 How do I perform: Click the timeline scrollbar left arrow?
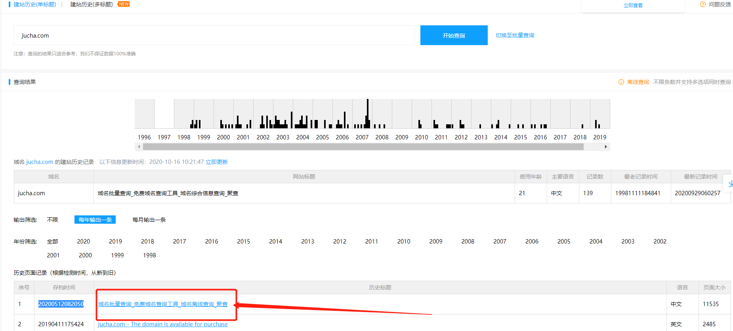coord(139,147)
